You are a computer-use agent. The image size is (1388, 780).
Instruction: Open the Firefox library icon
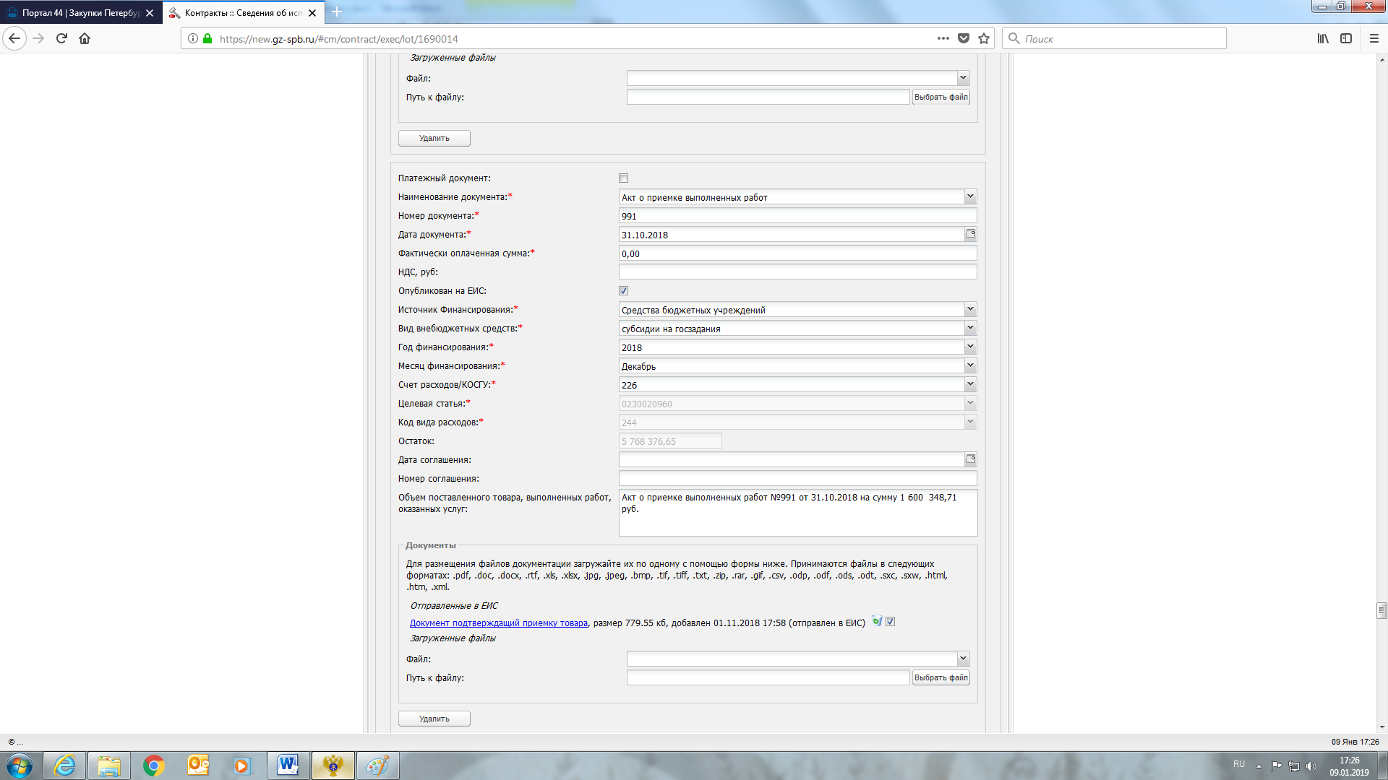[1323, 38]
